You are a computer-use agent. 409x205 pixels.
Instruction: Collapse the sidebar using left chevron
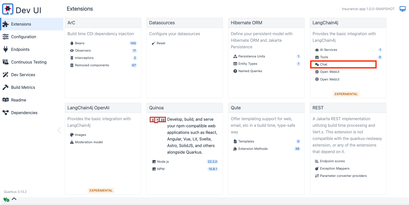click(x=59, y=130)
